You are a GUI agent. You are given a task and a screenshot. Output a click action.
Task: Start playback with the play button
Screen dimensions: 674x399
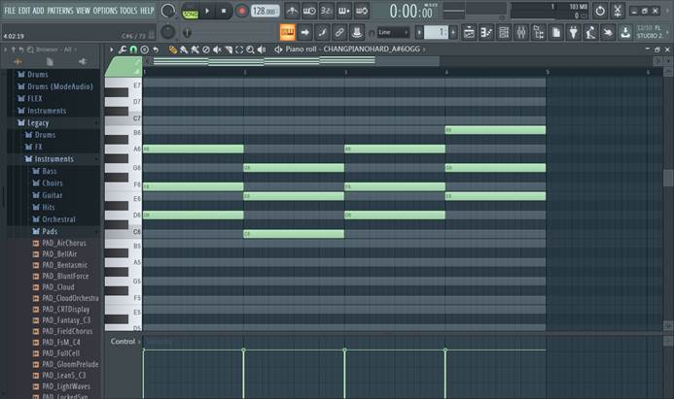point(207,11)
